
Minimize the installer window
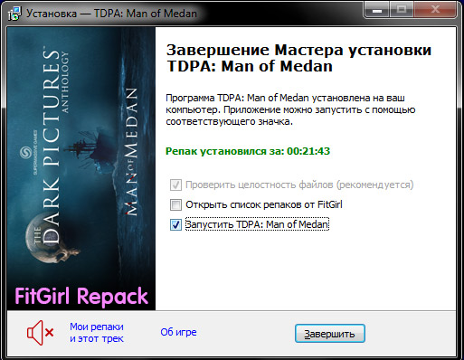pyautogui.click(x=377, y=10)
